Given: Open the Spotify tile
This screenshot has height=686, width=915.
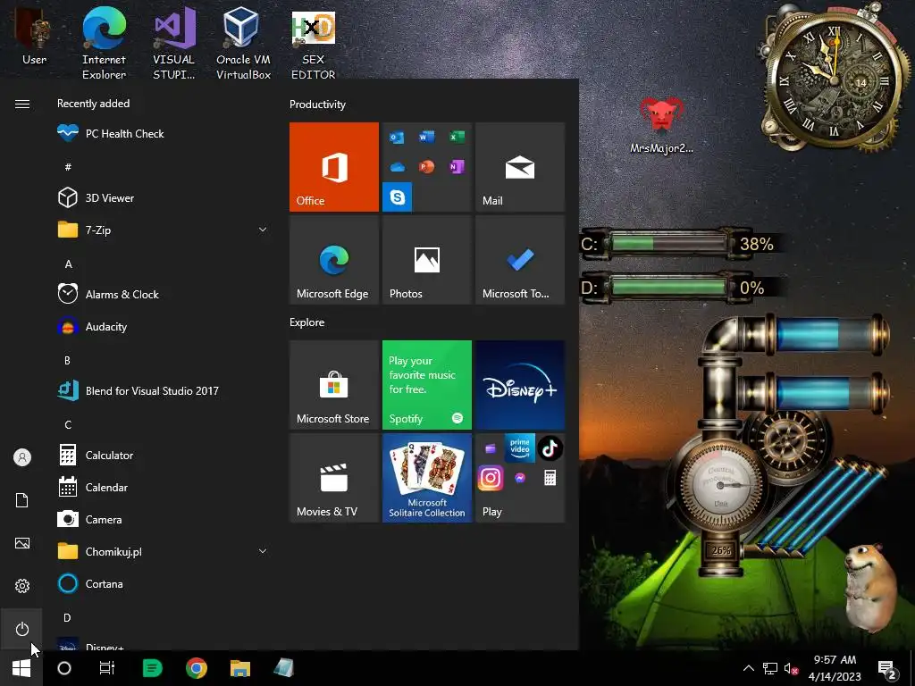Looking at the screenshot, I should [x=426, y=385].
